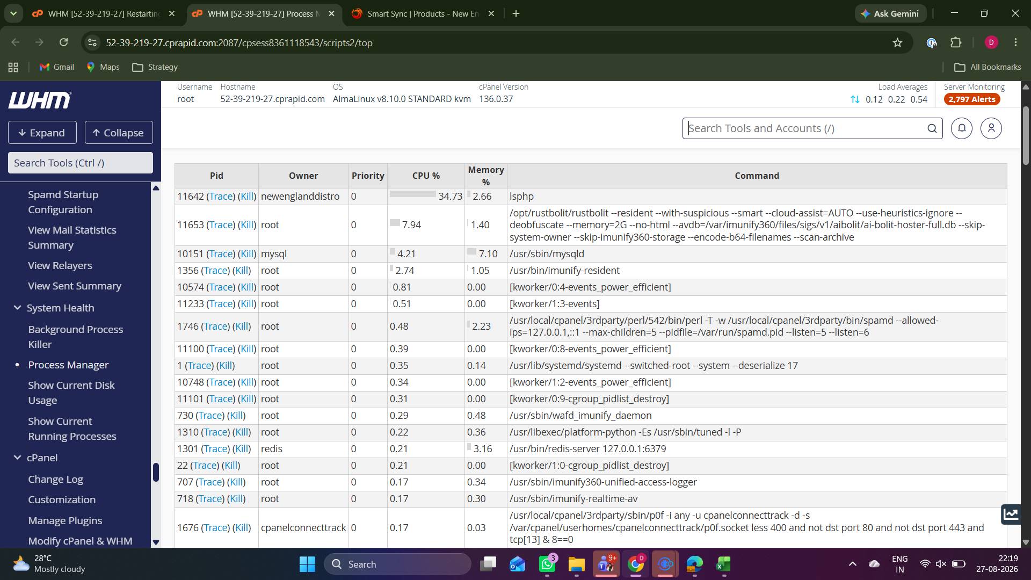The width and height of the screenshot is (1031, 580).
Task: Open the Chrome extensions puzzle icon
Action: pyautogui.click(x=956, y=42)
